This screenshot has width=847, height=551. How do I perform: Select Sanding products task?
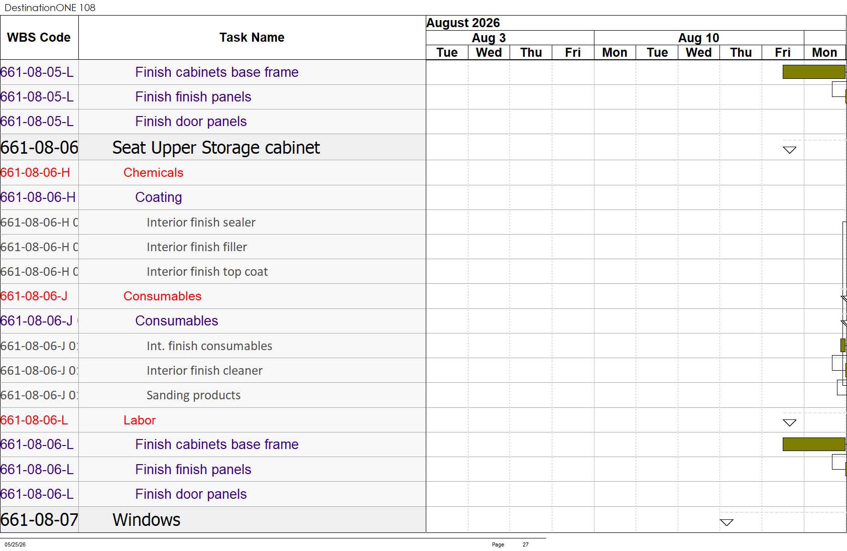193,395
